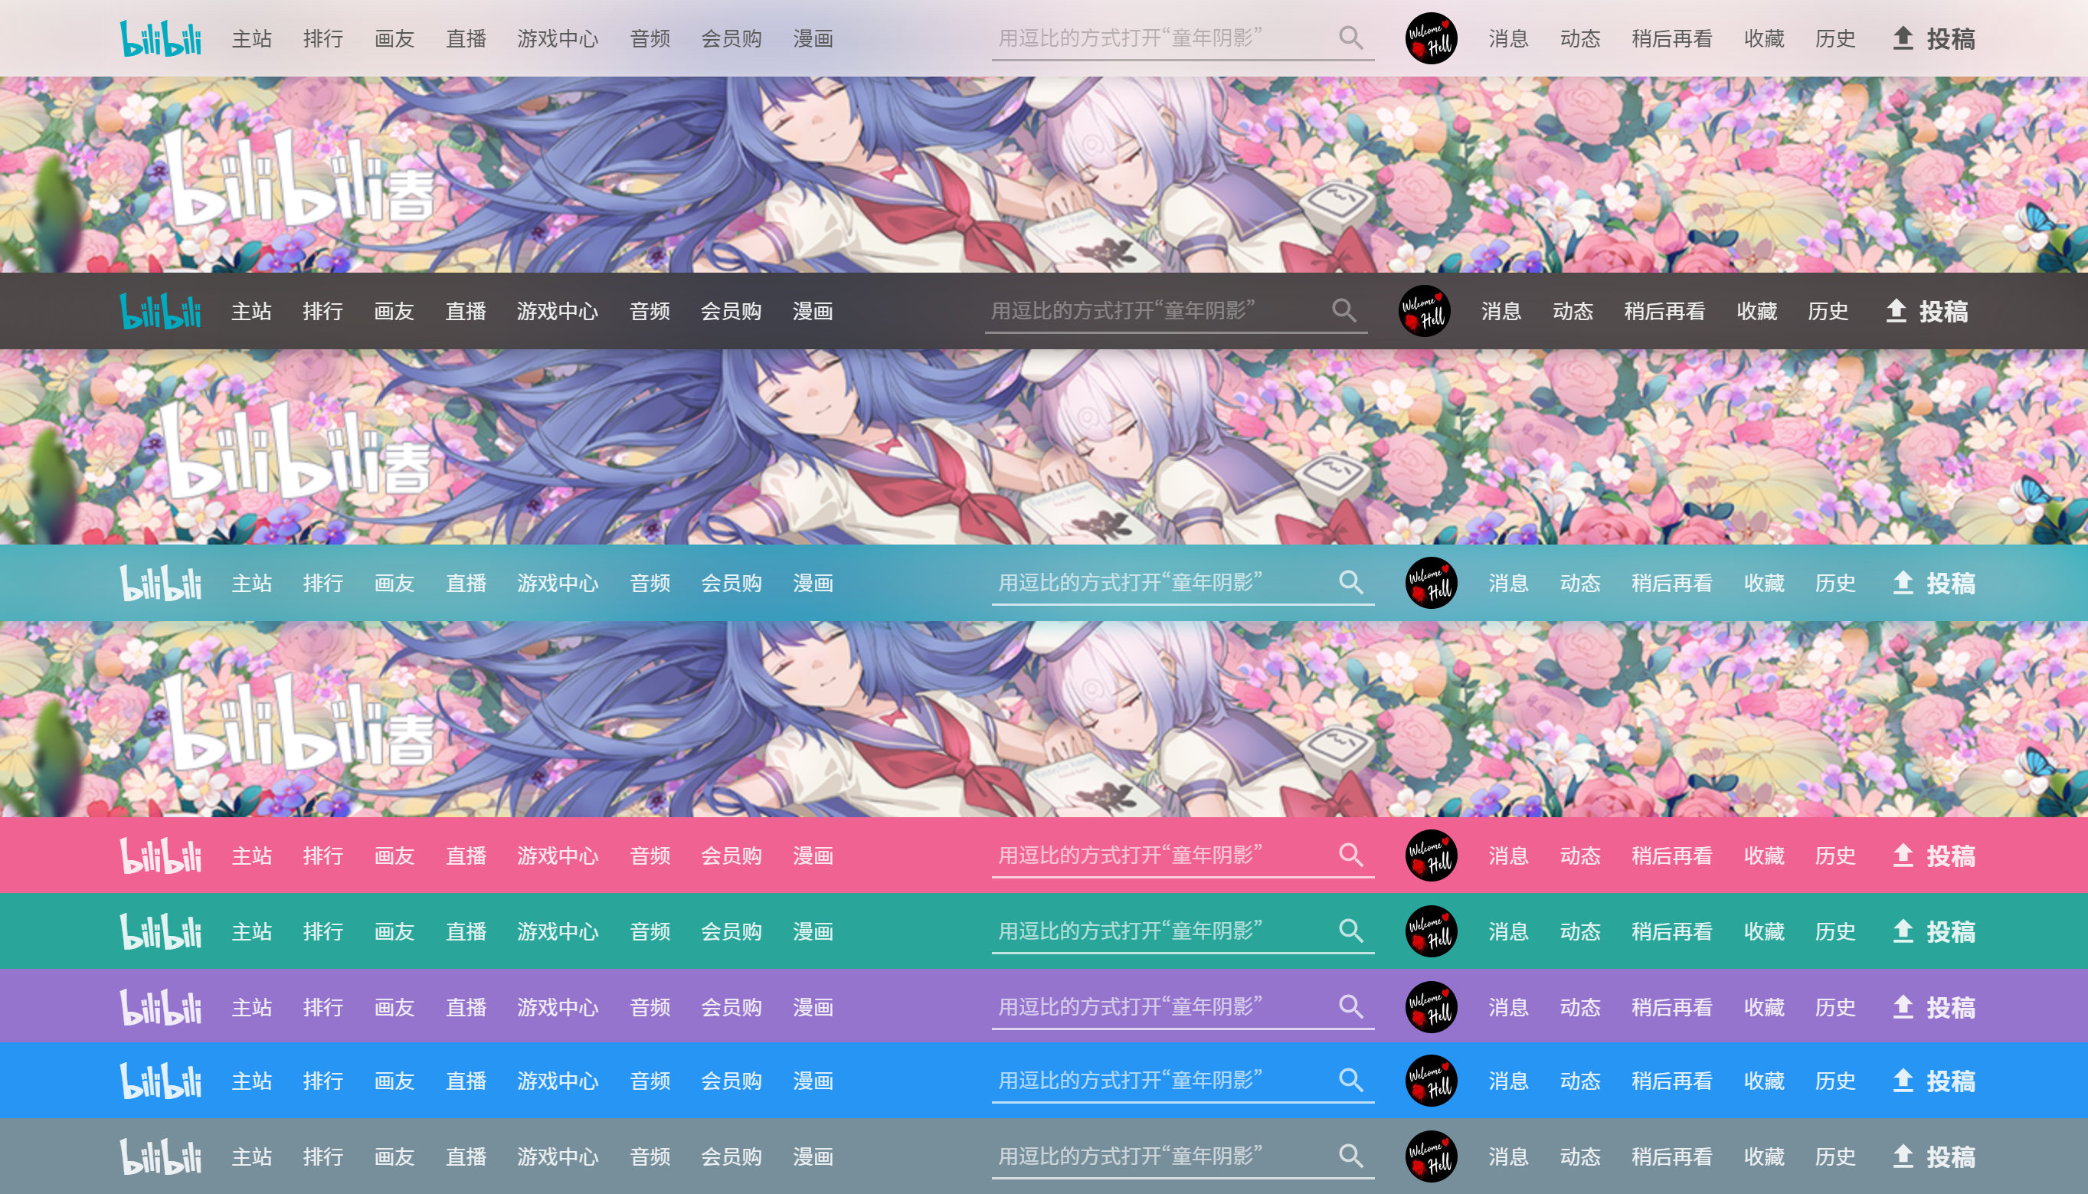Click the upload arrow icon in the green bar
The width and height of the screenshot is (2088, 1194).
[1903, 931]
